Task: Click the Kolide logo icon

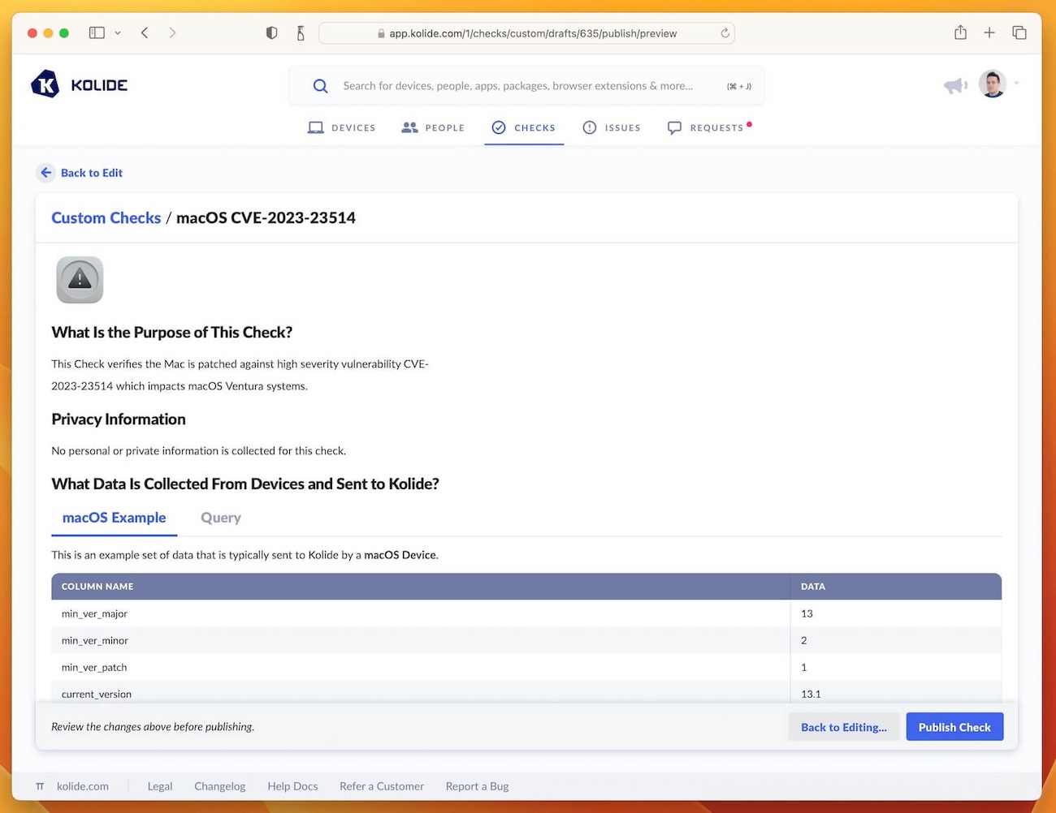Action: click(x=45, y=84)
